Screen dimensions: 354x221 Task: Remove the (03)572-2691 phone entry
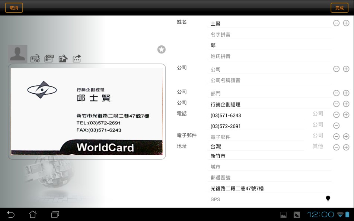336,126
